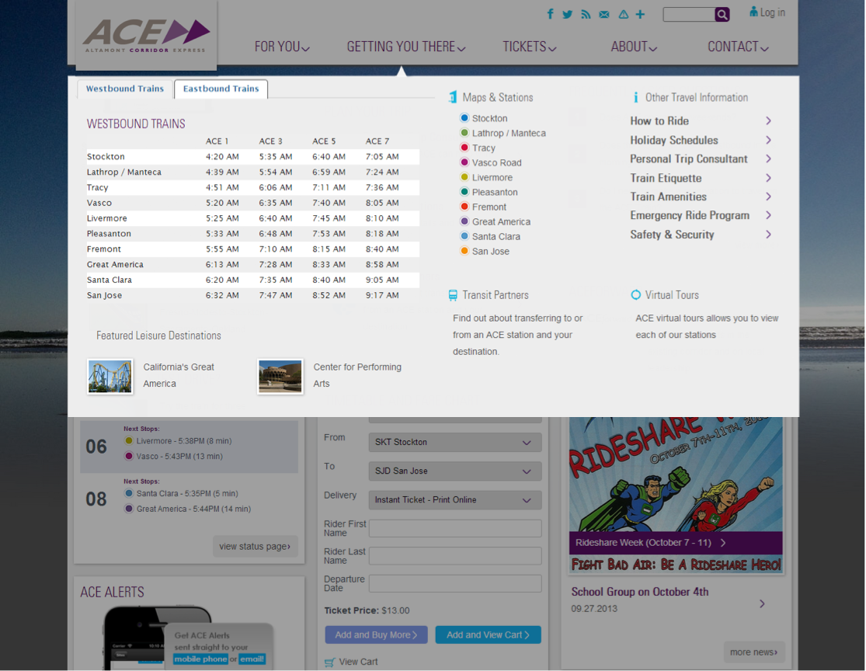The width and height of the screenshot is (866, 671).
Task: Click the more news button
Action: pos(754,652)
